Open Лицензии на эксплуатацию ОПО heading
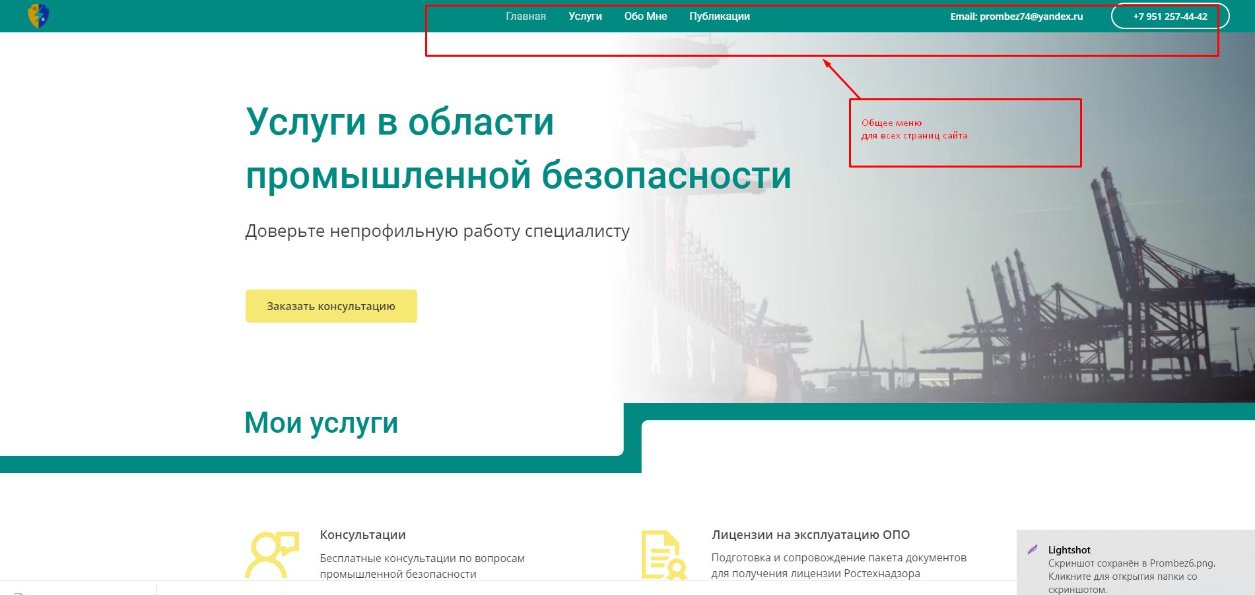This screenshot has width=1255, height=595. click(811, 535)
